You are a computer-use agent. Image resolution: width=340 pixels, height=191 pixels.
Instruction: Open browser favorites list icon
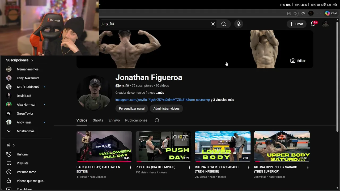tap(303, 13)
